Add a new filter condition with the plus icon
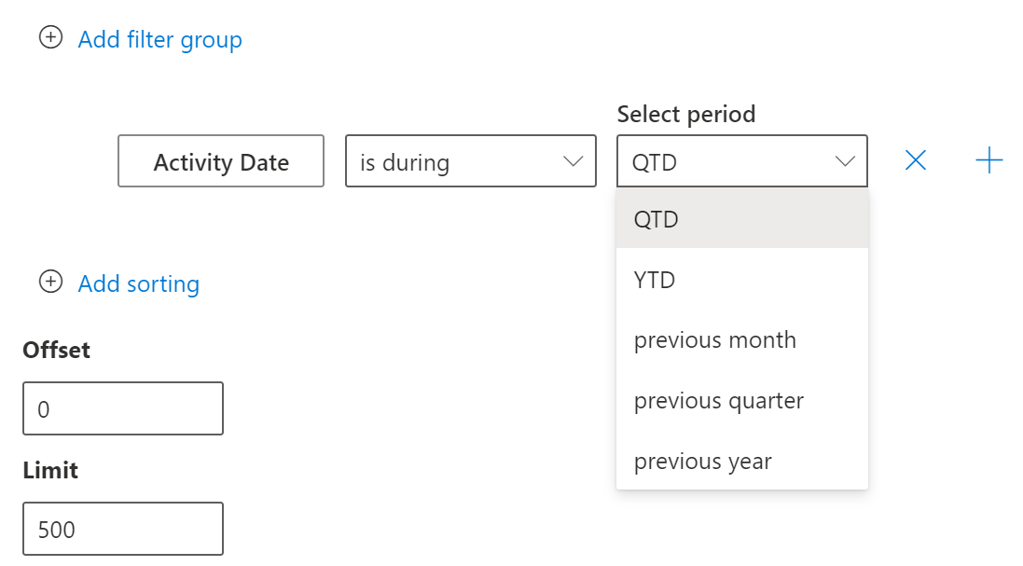 coord(988,161)
